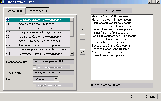
Task: Click the 'Выбрано сотрудников:13' counter text
Action: 107,85
